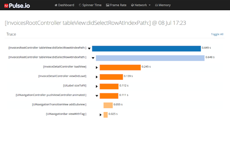The width and height of the screenshot is (230, 143).
Task: Click the [InvoiceDetailController loadView] label
Action: 65,67
